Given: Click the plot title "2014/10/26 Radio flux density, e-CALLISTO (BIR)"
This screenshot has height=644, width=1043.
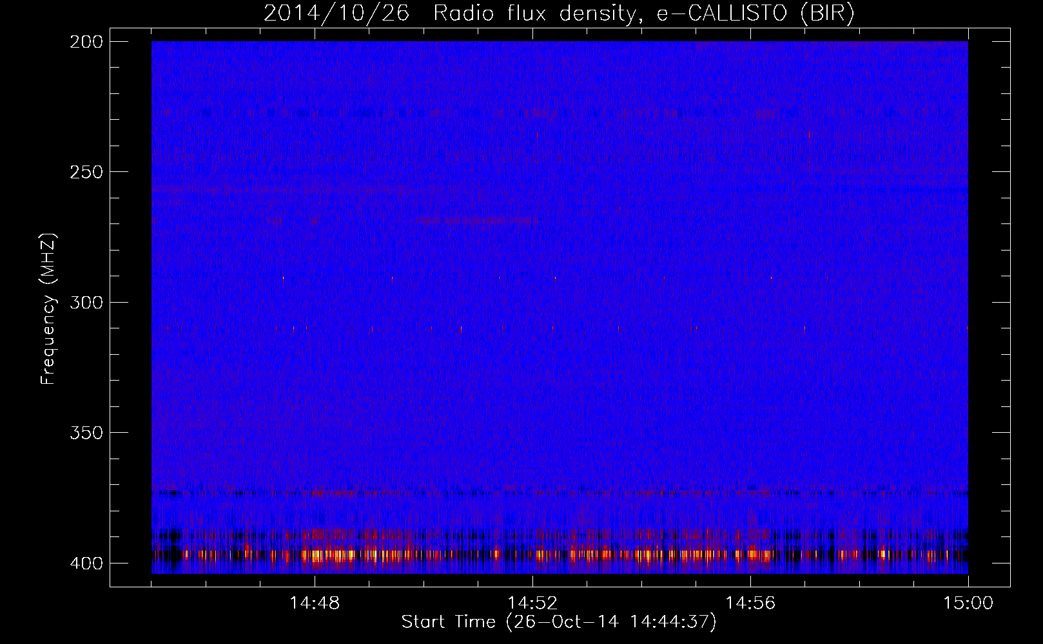Looking at the screenshot, I should tap(559, 14).
